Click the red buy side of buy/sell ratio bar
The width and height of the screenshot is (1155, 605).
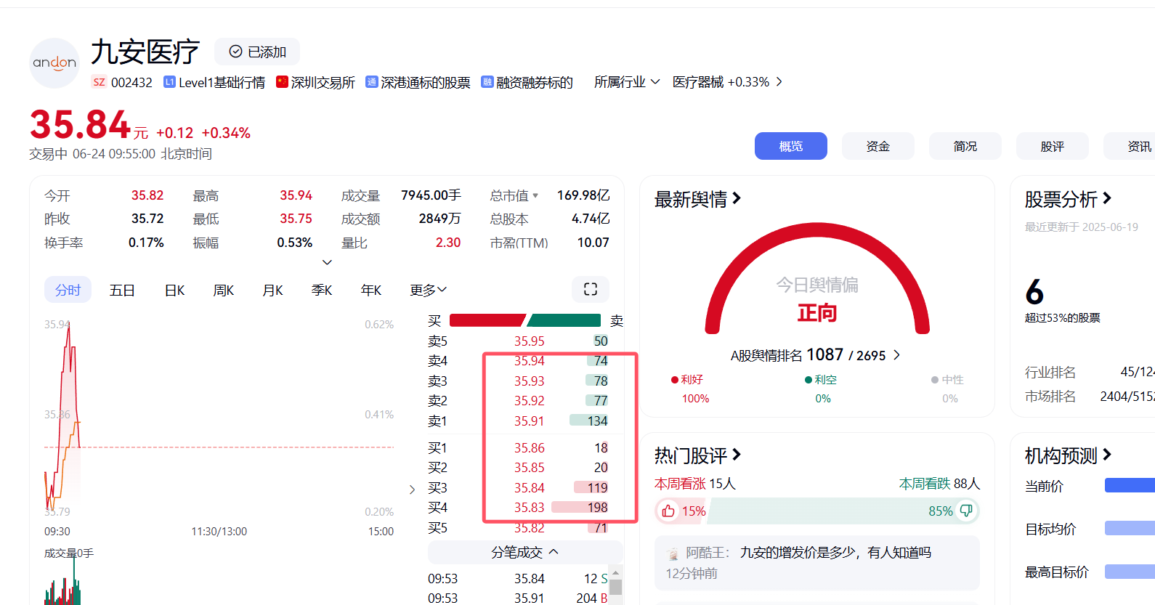click(x=487, y=320)
